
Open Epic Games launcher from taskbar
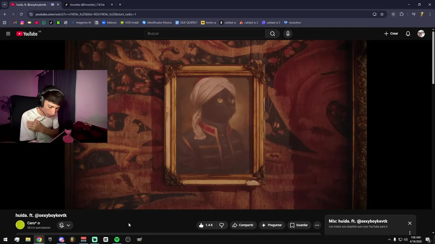50,240
